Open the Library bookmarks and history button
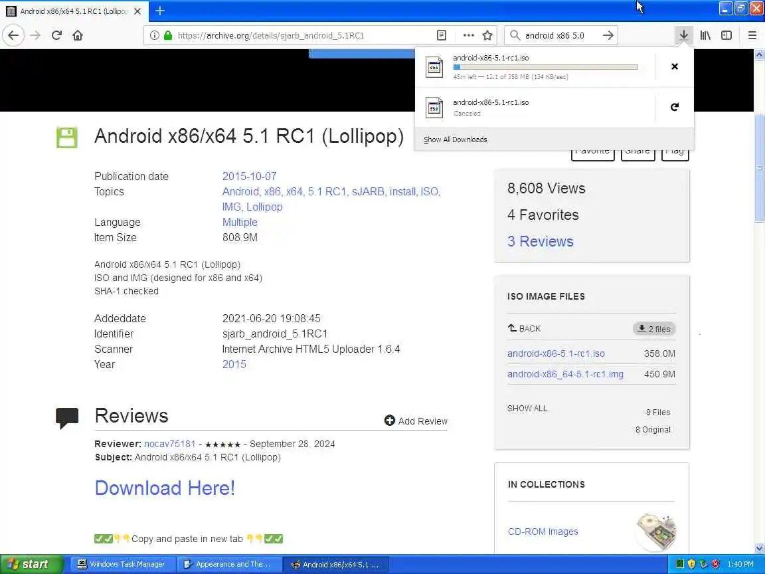 coord(705,35)
